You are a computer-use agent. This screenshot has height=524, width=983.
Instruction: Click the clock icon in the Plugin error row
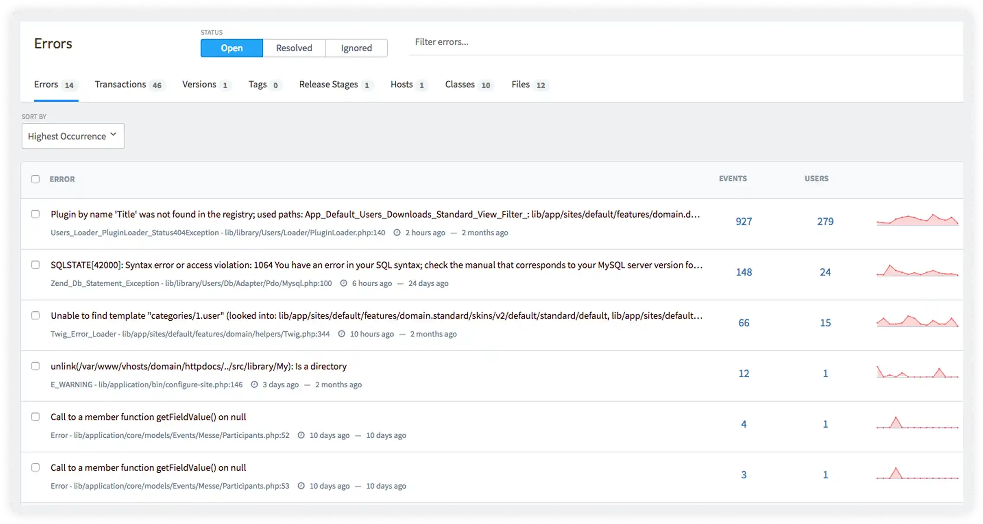click(397, 233)
